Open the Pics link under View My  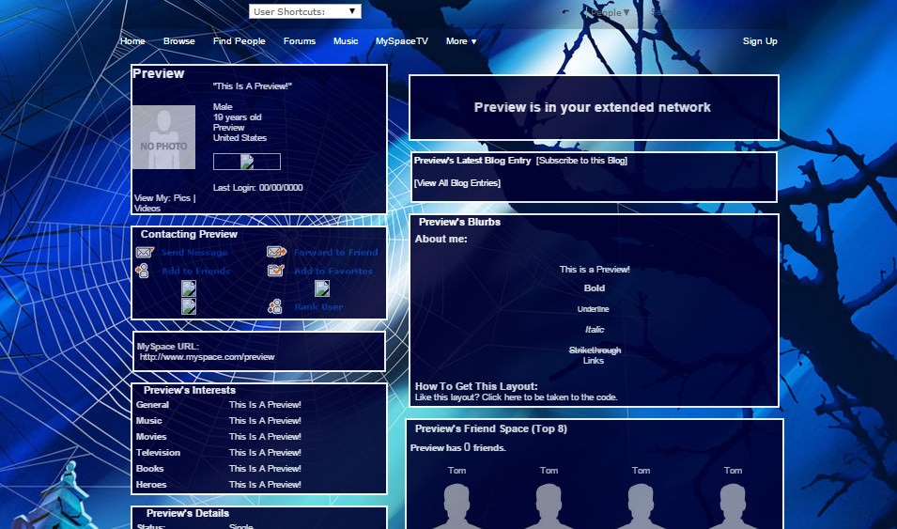(182, 198)
